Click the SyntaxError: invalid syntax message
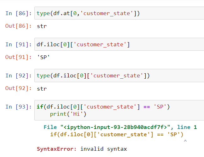The image size is (204, 157). 82,149
